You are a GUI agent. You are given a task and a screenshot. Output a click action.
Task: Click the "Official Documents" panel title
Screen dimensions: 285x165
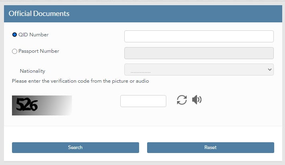coord(39,14)
